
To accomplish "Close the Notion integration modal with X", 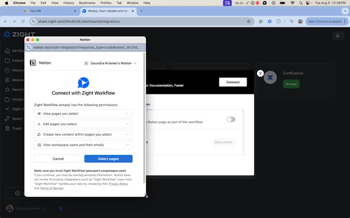I will [x=260, y=74].
